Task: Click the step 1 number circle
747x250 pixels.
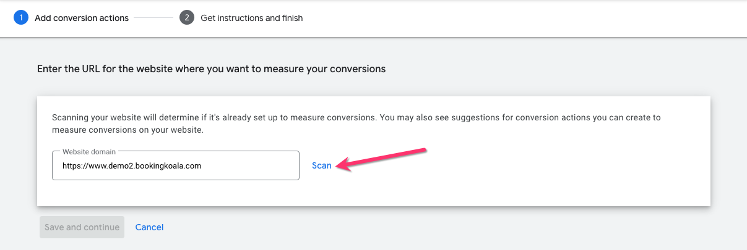Action: [21, 18]
